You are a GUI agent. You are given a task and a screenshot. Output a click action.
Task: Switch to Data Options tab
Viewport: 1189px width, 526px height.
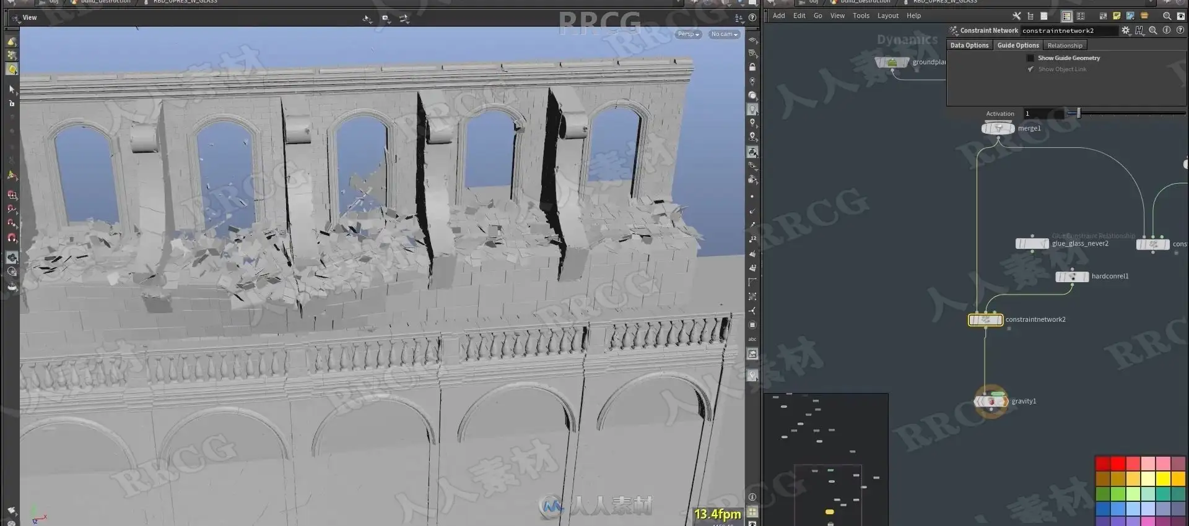coord(969,45)
